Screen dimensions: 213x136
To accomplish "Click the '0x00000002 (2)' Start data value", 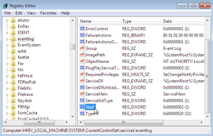I will tap(176, 107).
